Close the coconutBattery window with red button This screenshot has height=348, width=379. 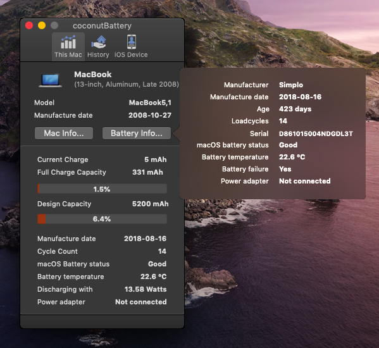(x=29, y=25)
